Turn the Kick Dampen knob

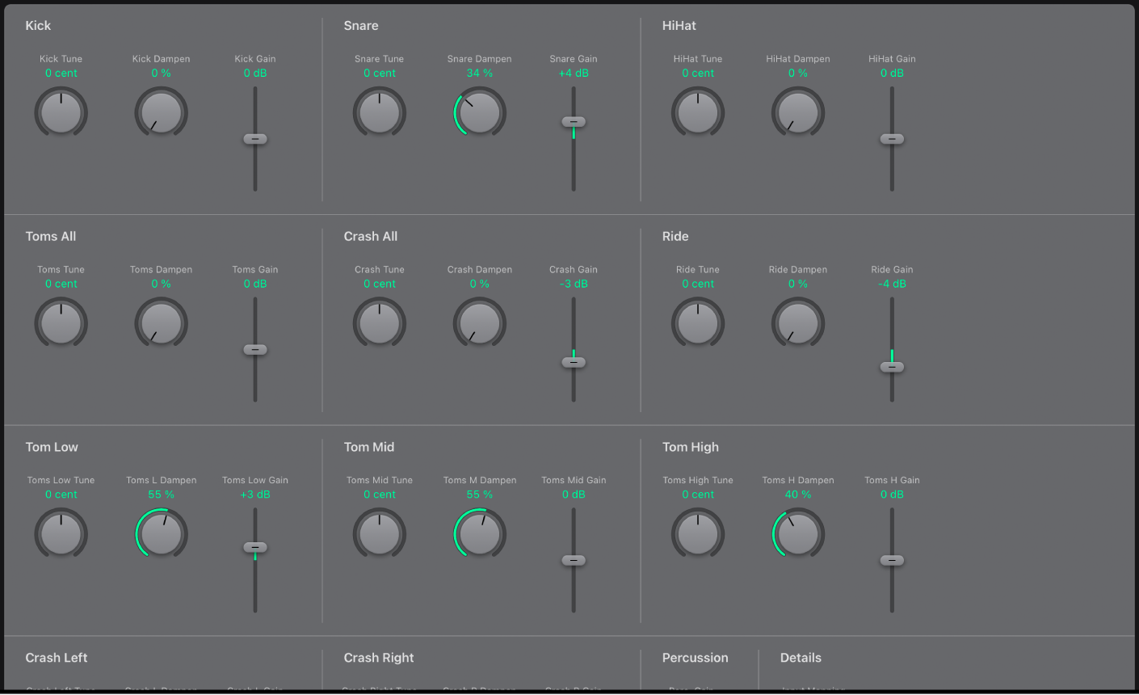(x=161, y=112)
